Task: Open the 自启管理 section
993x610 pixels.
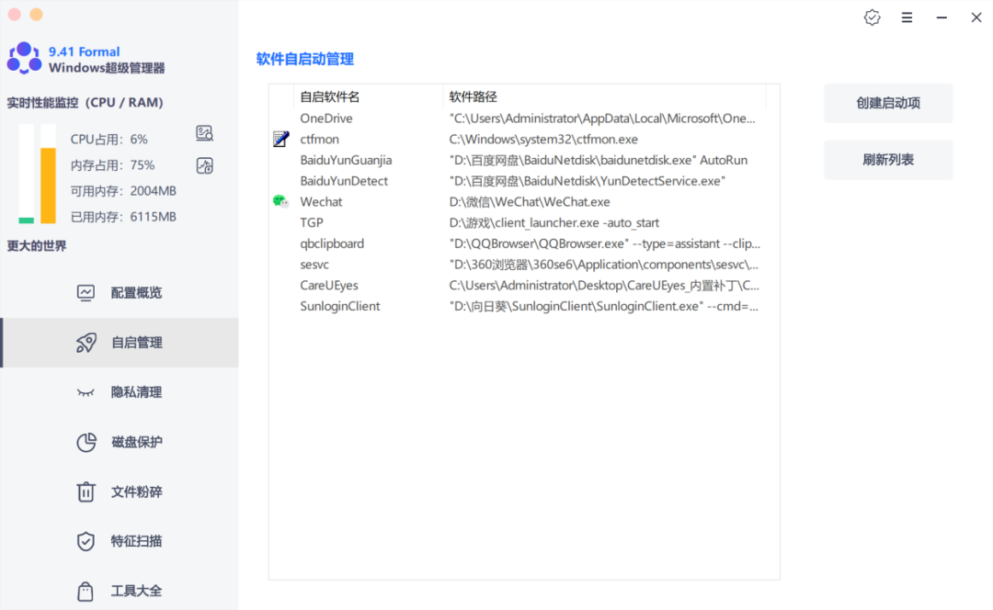Action: click(120, 343)
